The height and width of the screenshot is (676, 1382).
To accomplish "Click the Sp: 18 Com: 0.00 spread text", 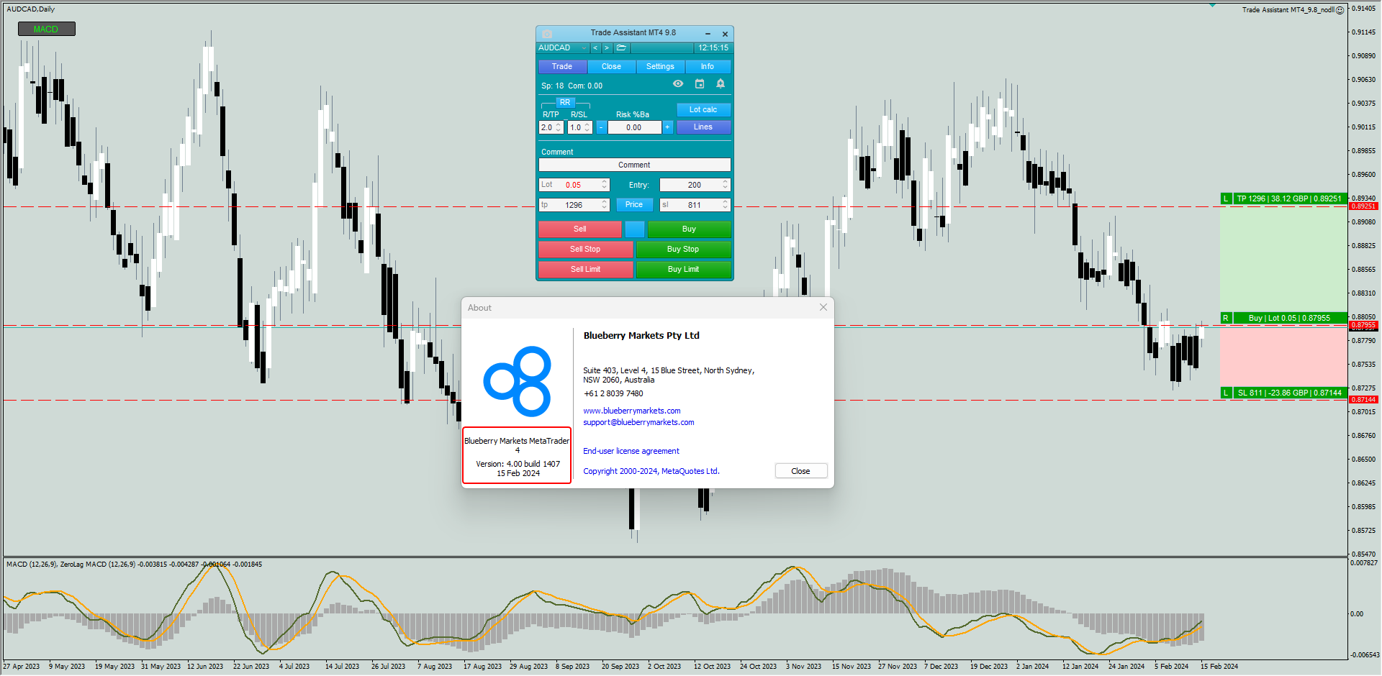I will [x=572, y=86].
